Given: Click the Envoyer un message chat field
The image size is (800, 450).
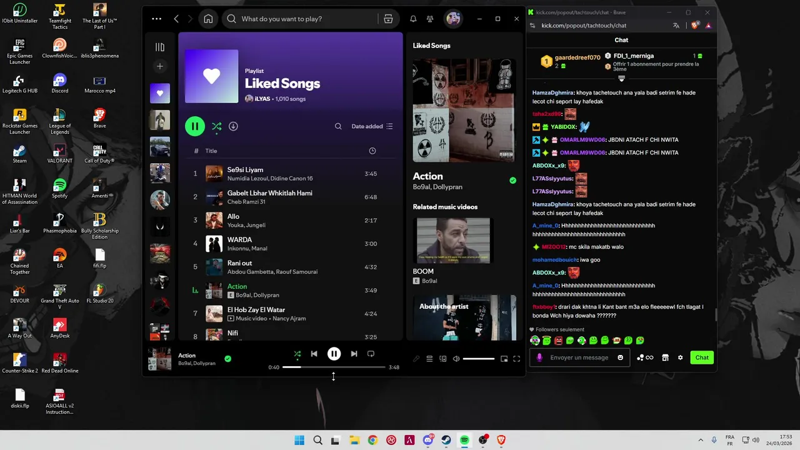Looking at the screenshot, I should [x=579, y=357].
